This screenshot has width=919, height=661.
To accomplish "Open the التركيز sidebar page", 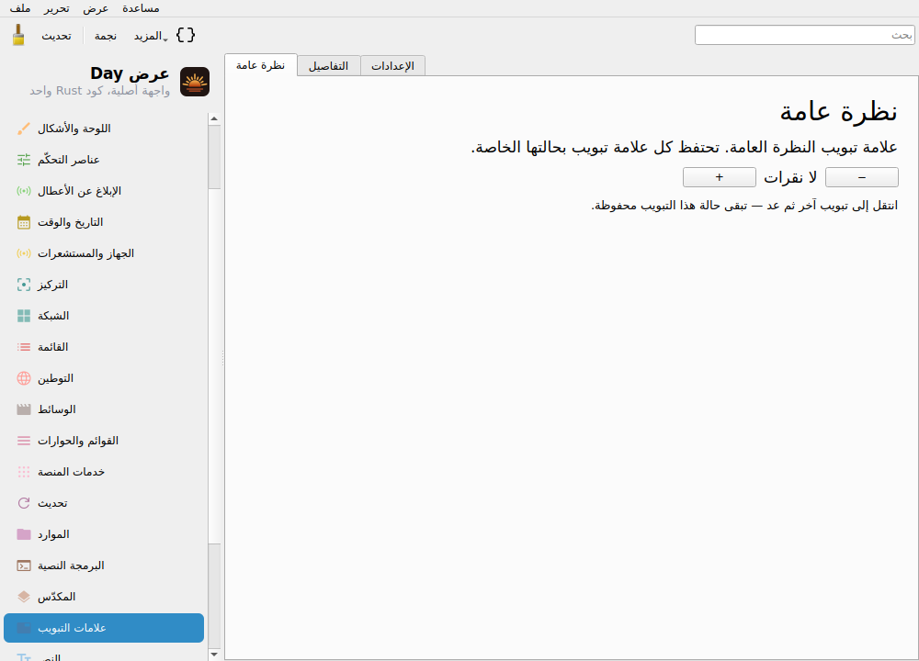I will (x=104, y=285).
